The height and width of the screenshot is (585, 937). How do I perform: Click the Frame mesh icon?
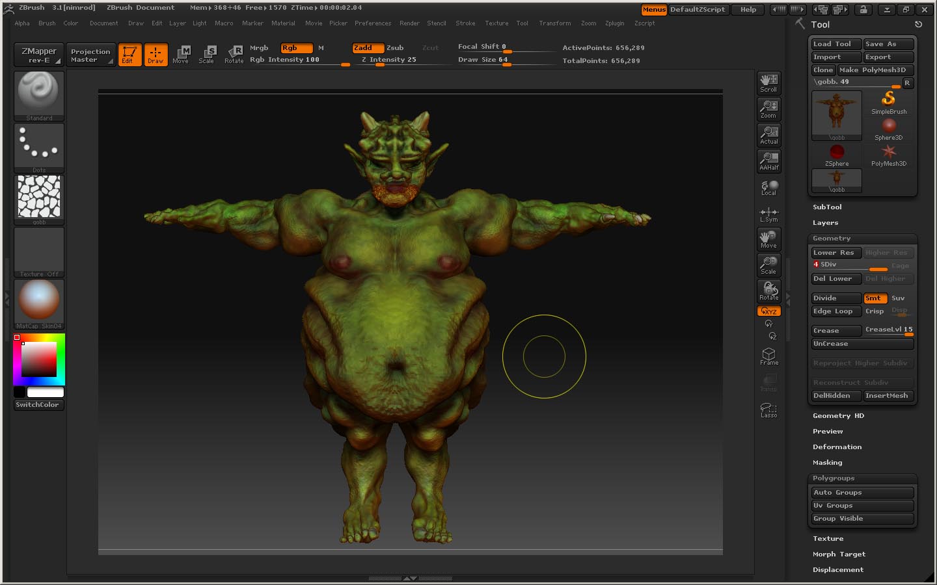[768, 356]
